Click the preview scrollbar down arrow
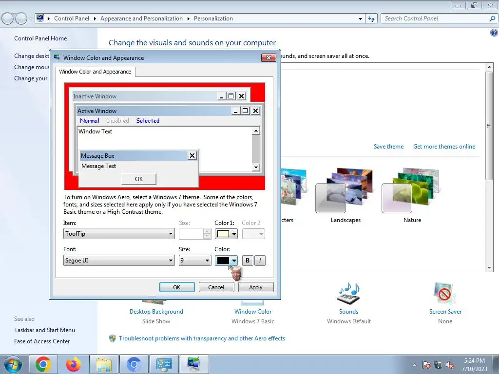The height and width of the screenshot is (374, 499). (x=256, y=167)
